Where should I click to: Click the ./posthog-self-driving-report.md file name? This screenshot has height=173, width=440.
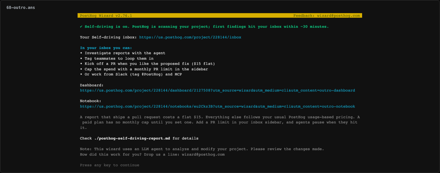132,138
